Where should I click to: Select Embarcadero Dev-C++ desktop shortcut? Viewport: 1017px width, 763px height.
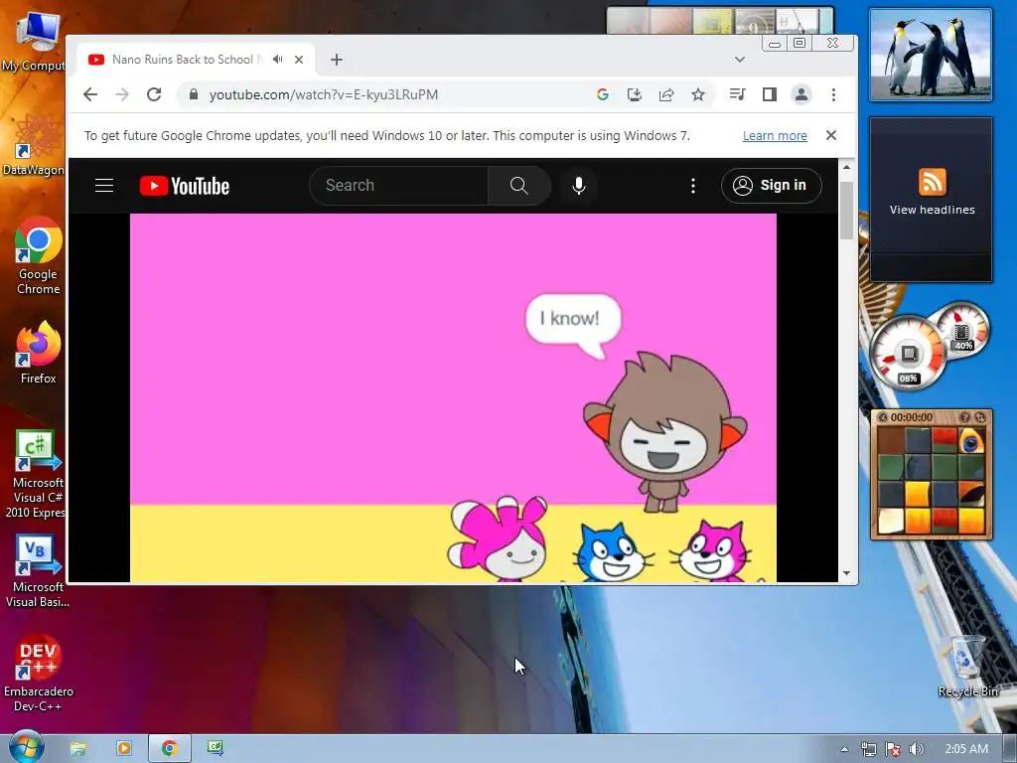pos(39,674)
